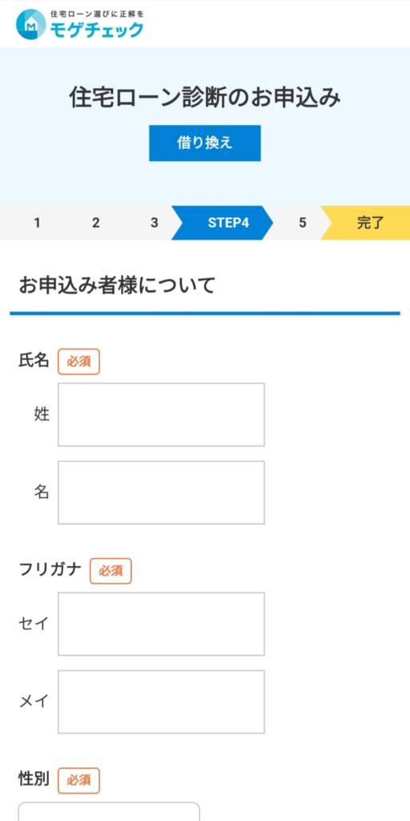Click the お申込み者様について section heading
The width and height of the screenshot is (410, 821).
[117, 286]
